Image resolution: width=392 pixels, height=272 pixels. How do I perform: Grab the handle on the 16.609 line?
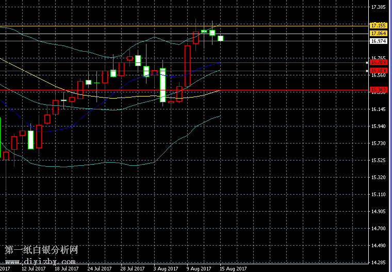(x=367, y=70)
